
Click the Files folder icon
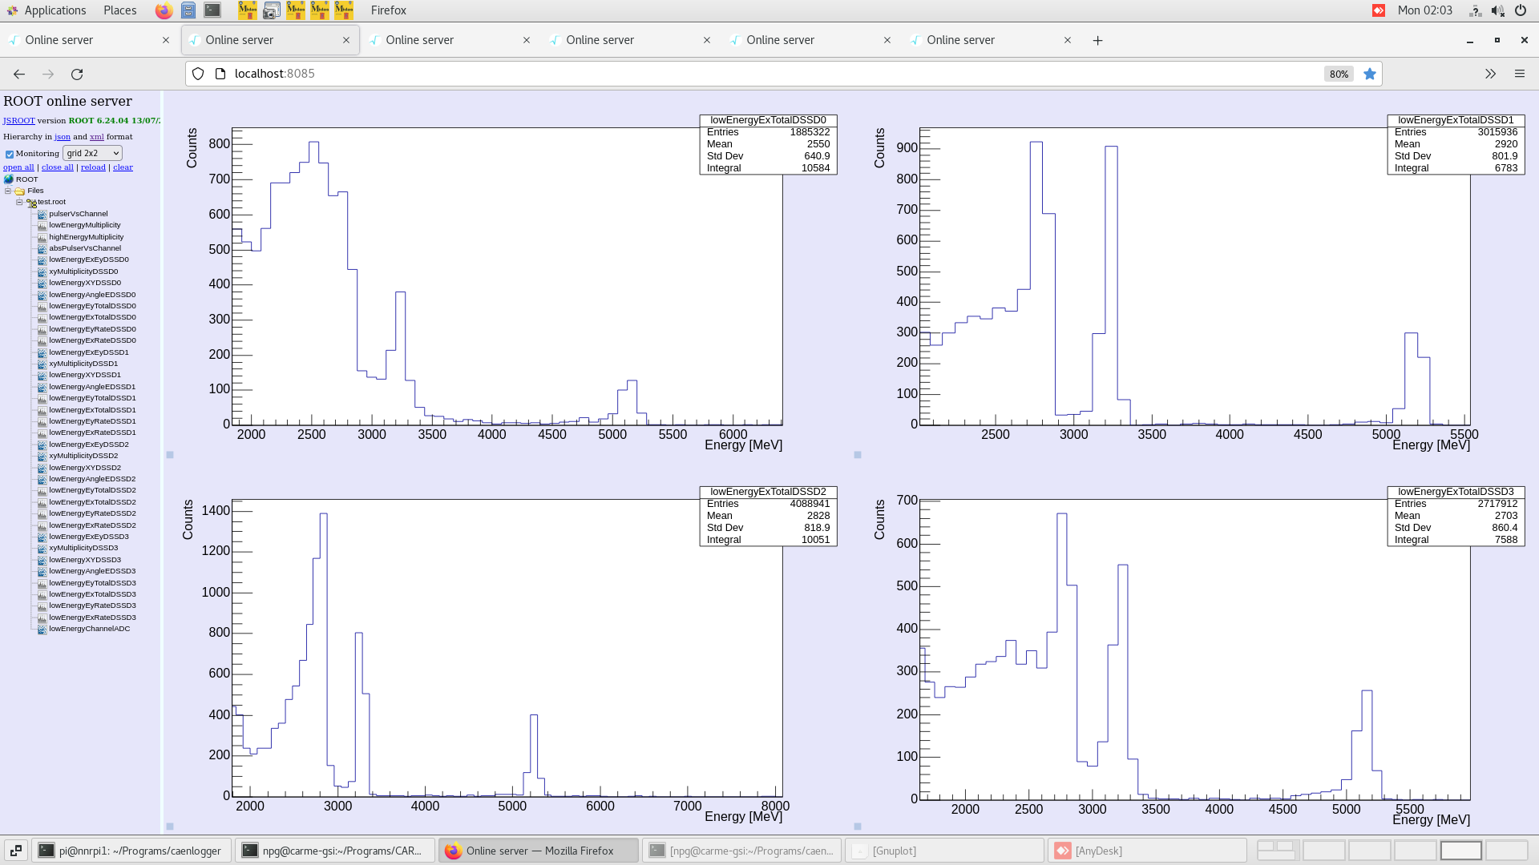coord(19,191)
